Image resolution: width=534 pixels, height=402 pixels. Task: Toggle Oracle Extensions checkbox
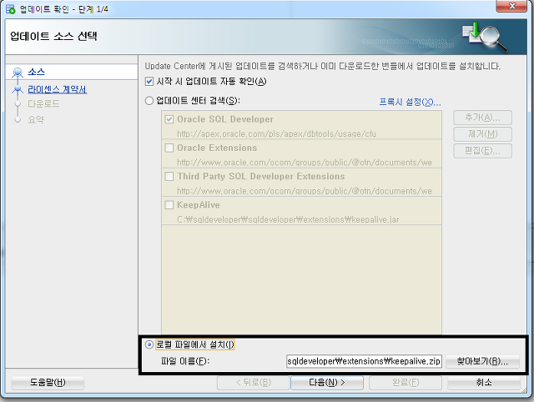169,148
